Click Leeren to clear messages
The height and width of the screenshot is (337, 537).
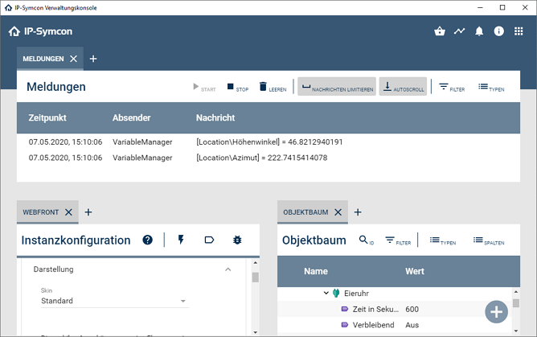click(x=273, y=87)
